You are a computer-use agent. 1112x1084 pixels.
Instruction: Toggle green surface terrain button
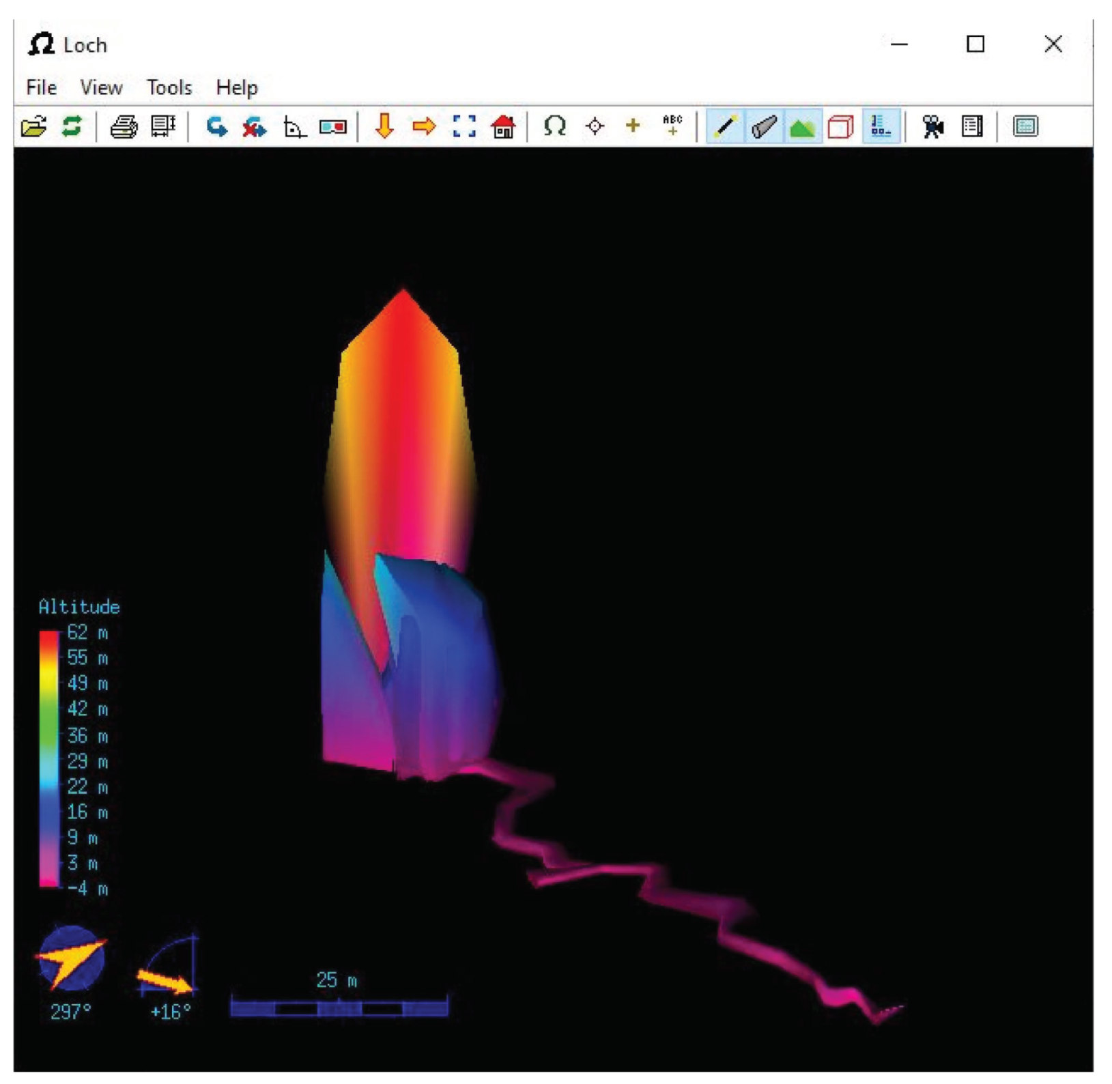803,127
